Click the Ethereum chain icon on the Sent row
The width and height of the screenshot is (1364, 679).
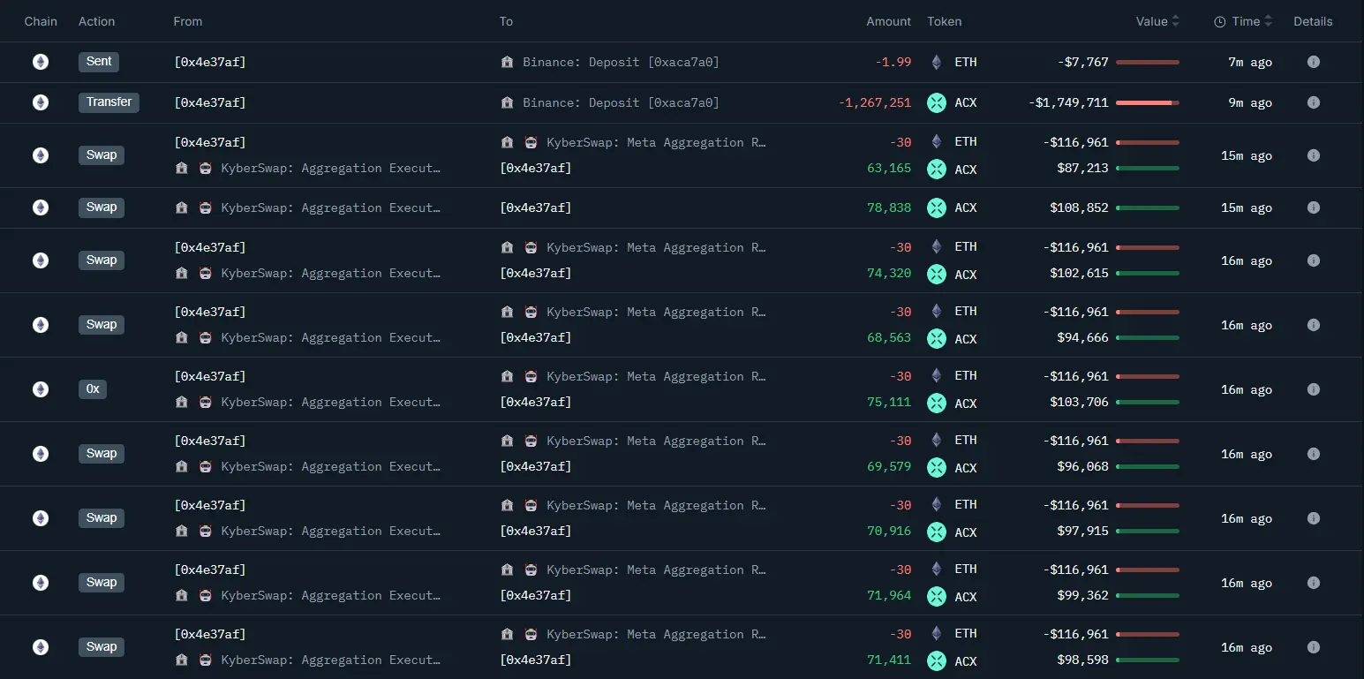point(41,62)
